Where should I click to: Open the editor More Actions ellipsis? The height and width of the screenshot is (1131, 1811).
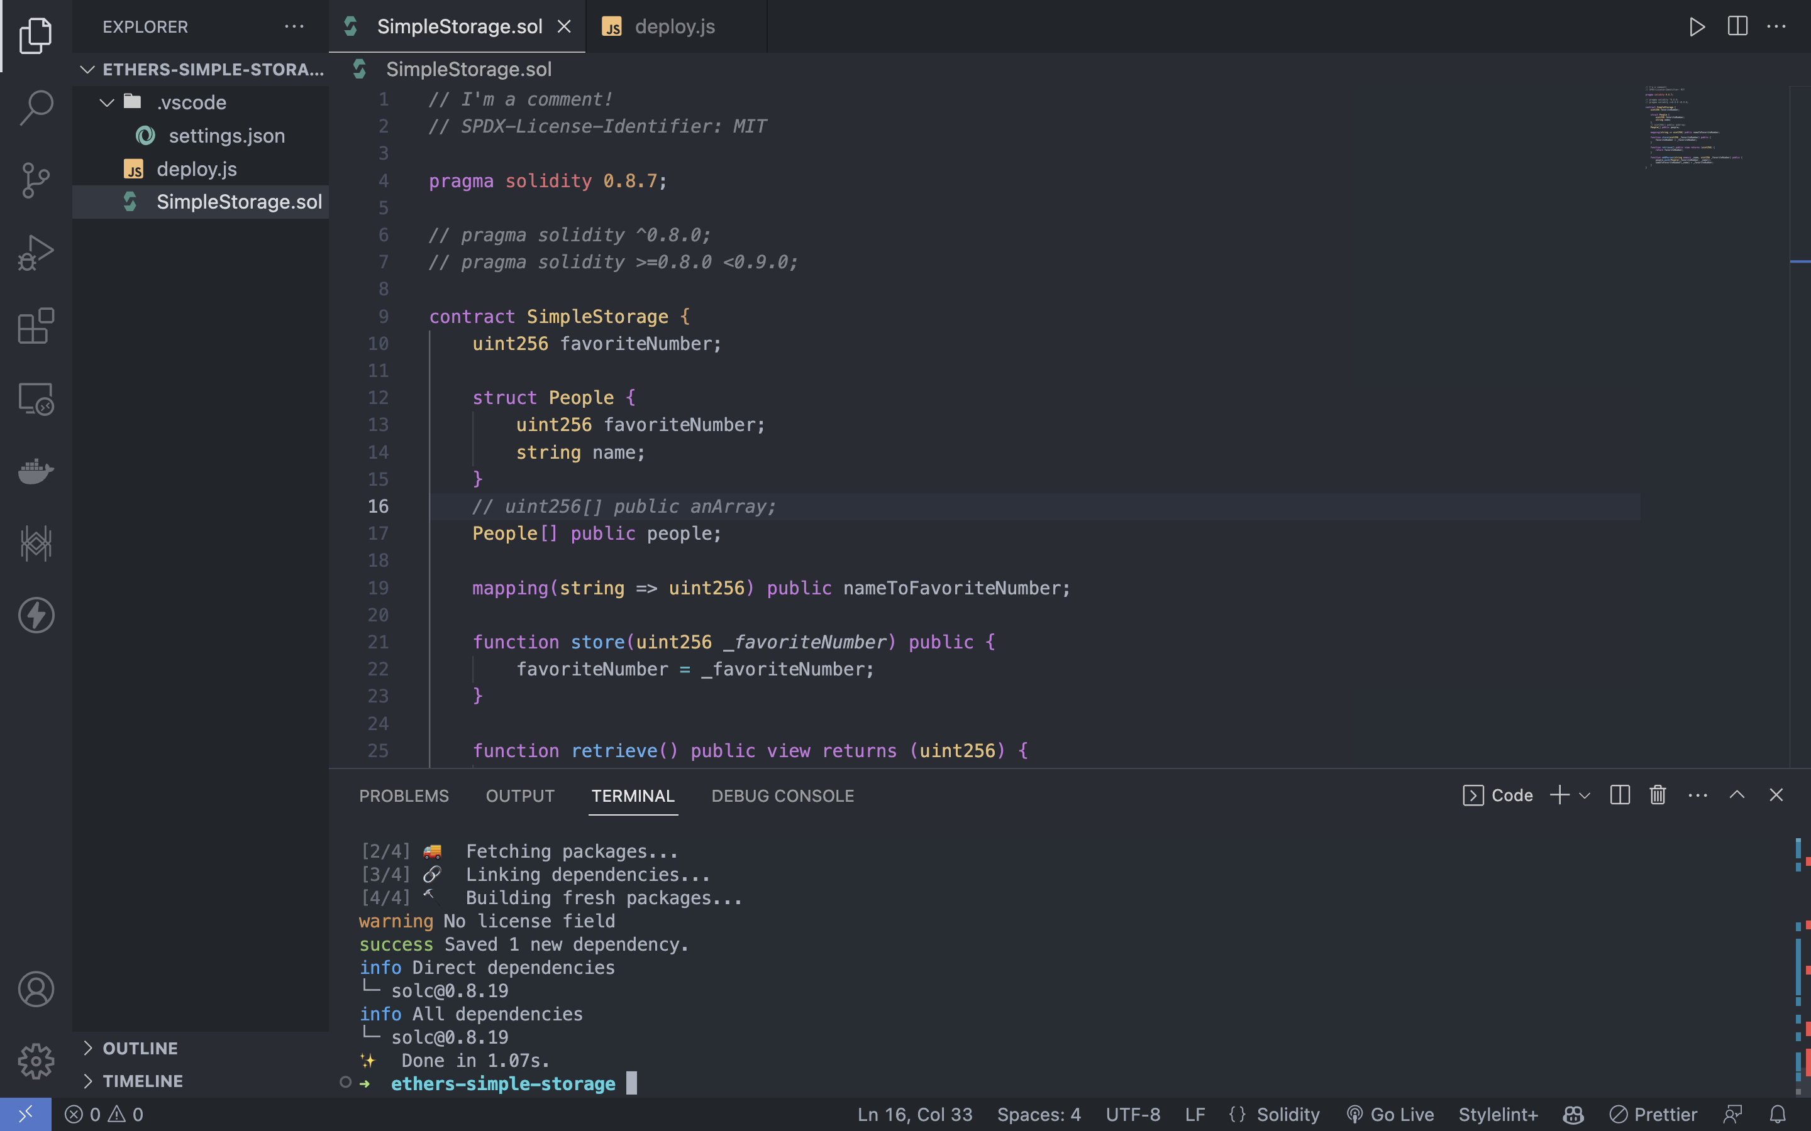(1776, 27)
